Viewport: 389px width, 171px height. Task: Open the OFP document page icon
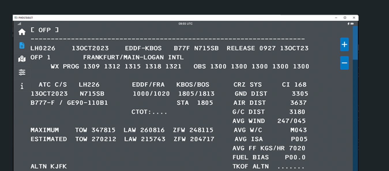(22, 45)
